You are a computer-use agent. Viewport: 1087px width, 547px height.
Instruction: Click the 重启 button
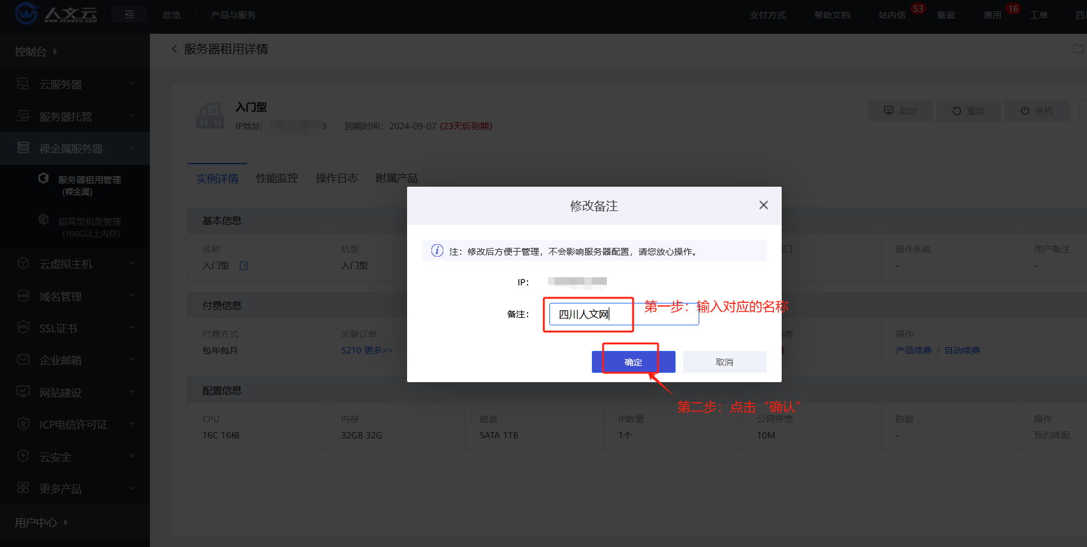click(x=968, y=111)
